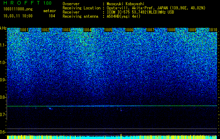220x139 pixels.
Task: Click the meteor label
Action: [x=50, y=11]
